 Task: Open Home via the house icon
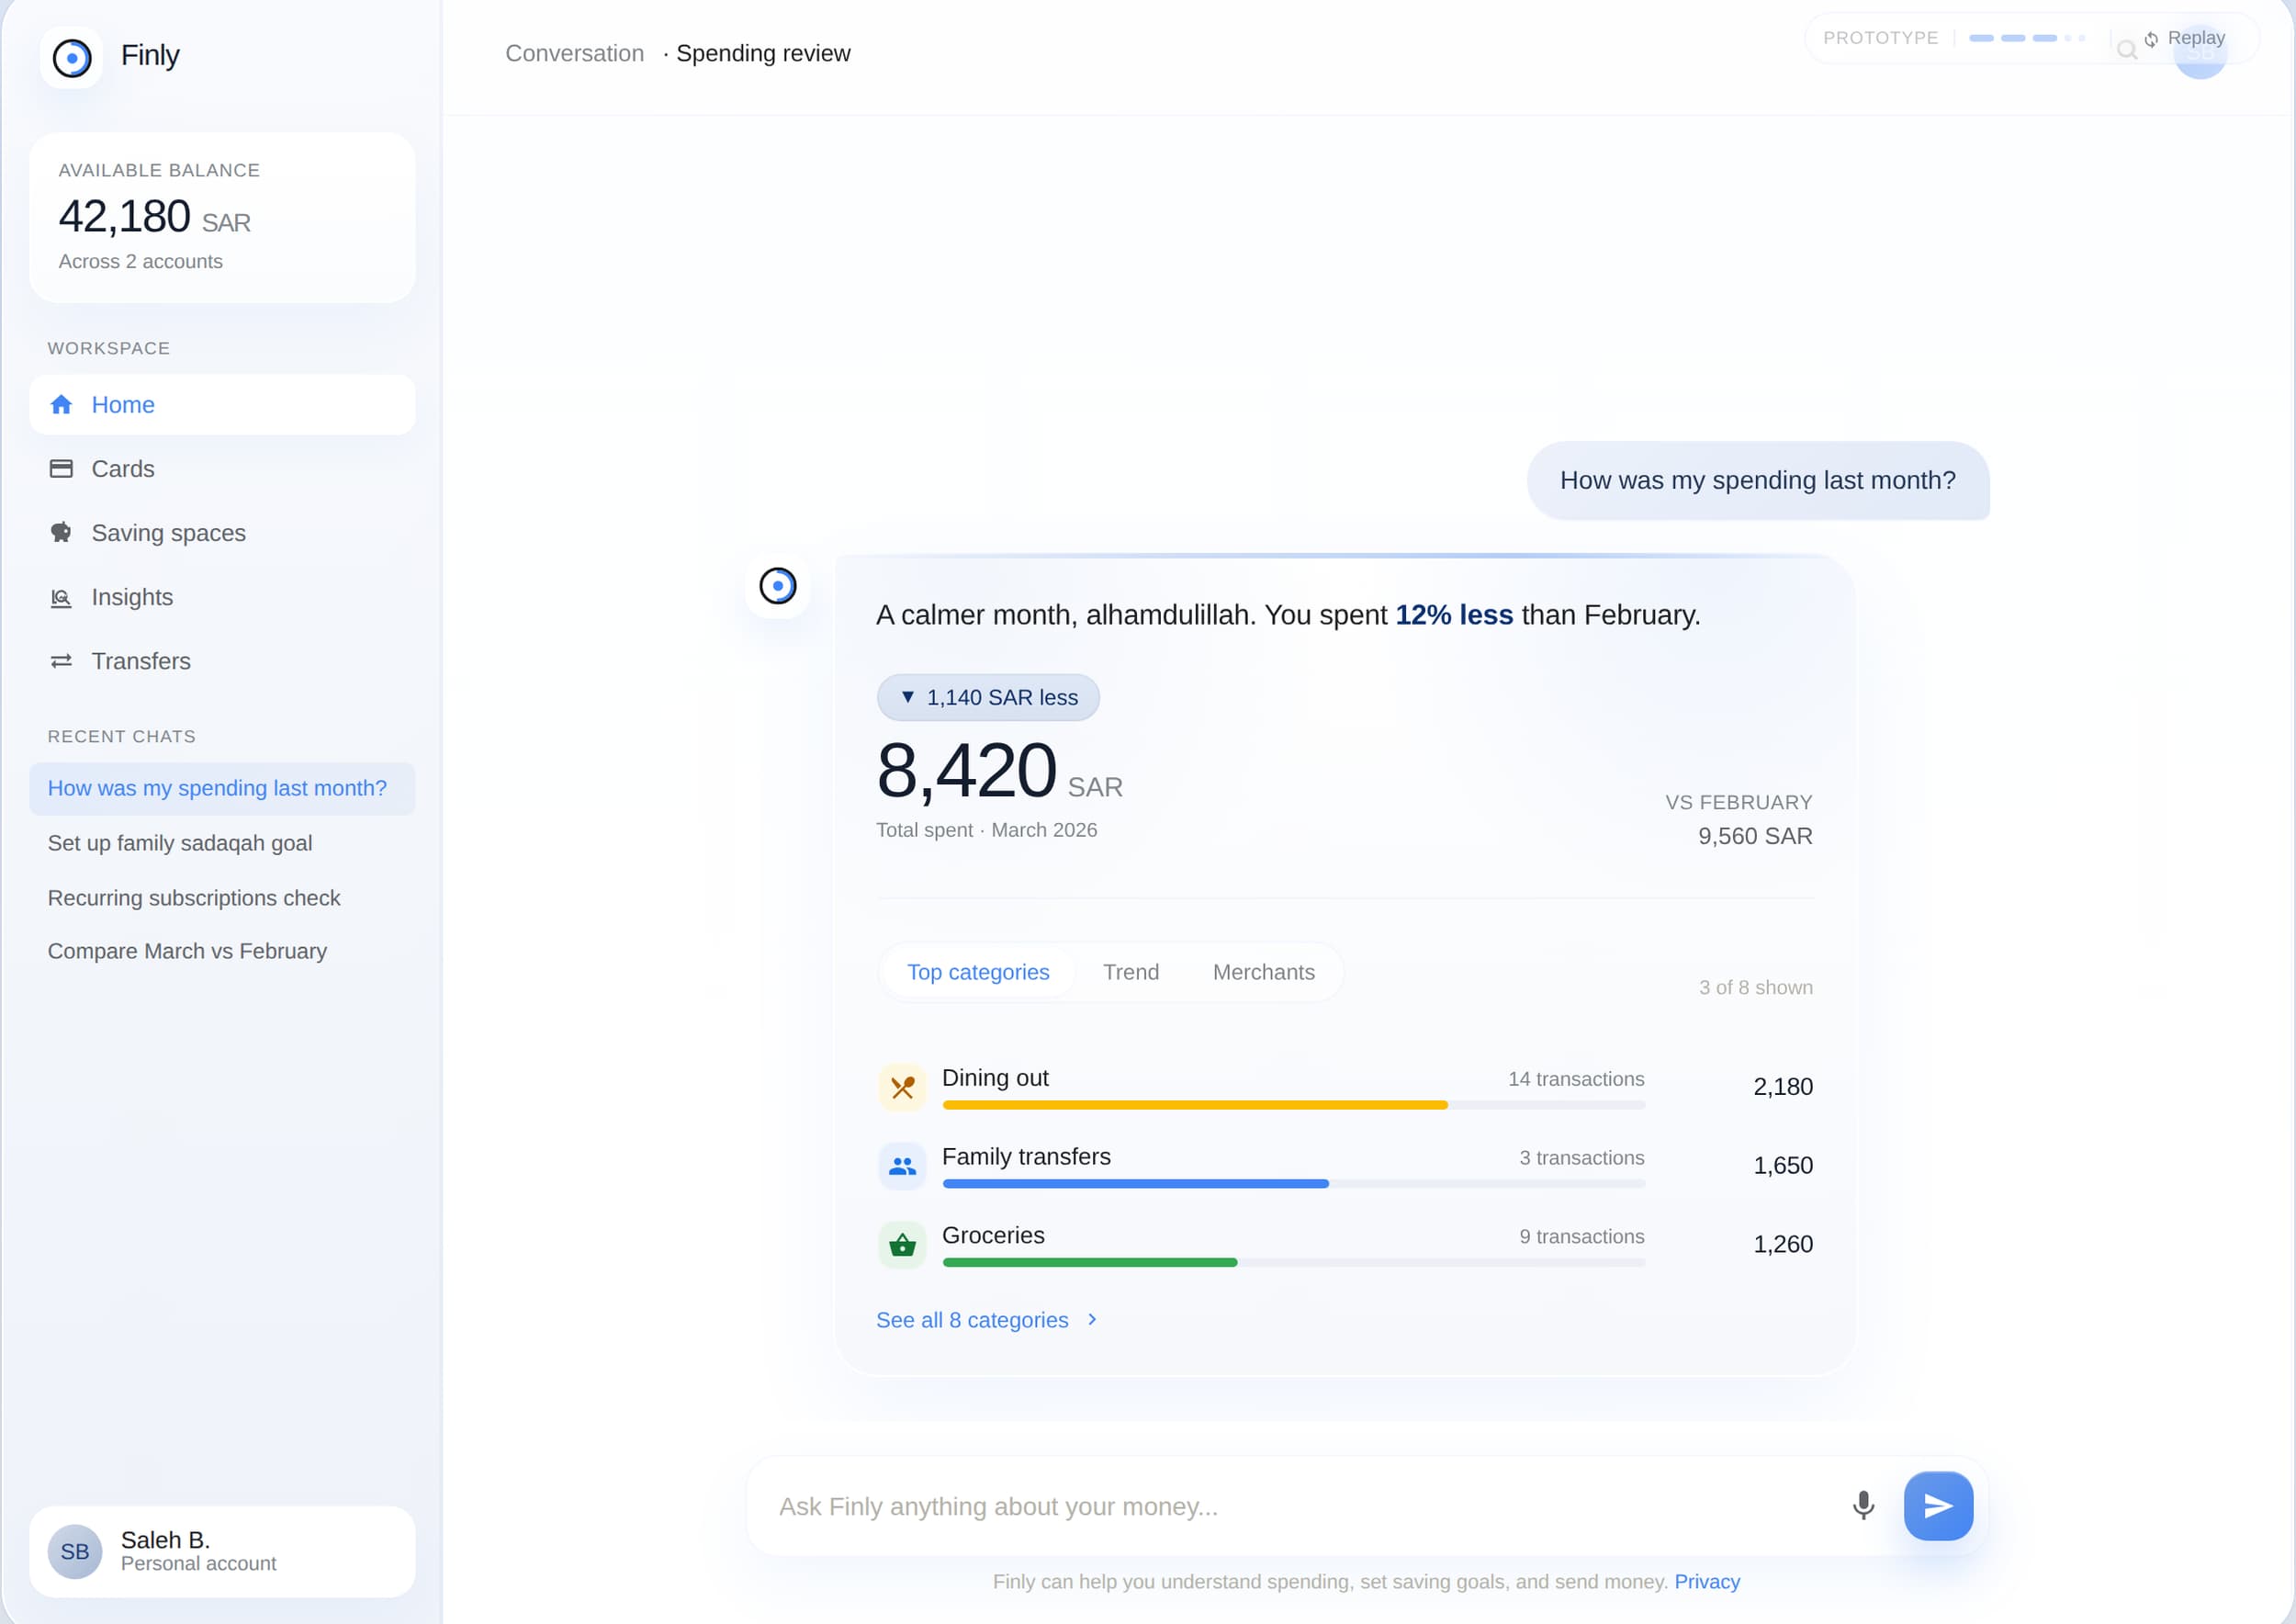pyautogui.click(x=61, y=404)
